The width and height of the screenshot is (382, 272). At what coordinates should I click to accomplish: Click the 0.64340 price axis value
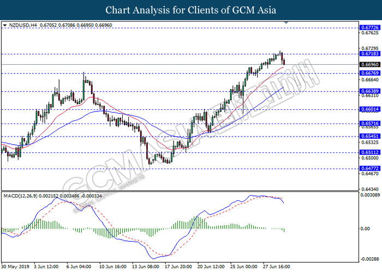370,189
